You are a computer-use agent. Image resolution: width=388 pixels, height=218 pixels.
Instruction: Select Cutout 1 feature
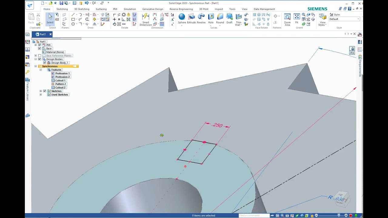coord(60,81)
